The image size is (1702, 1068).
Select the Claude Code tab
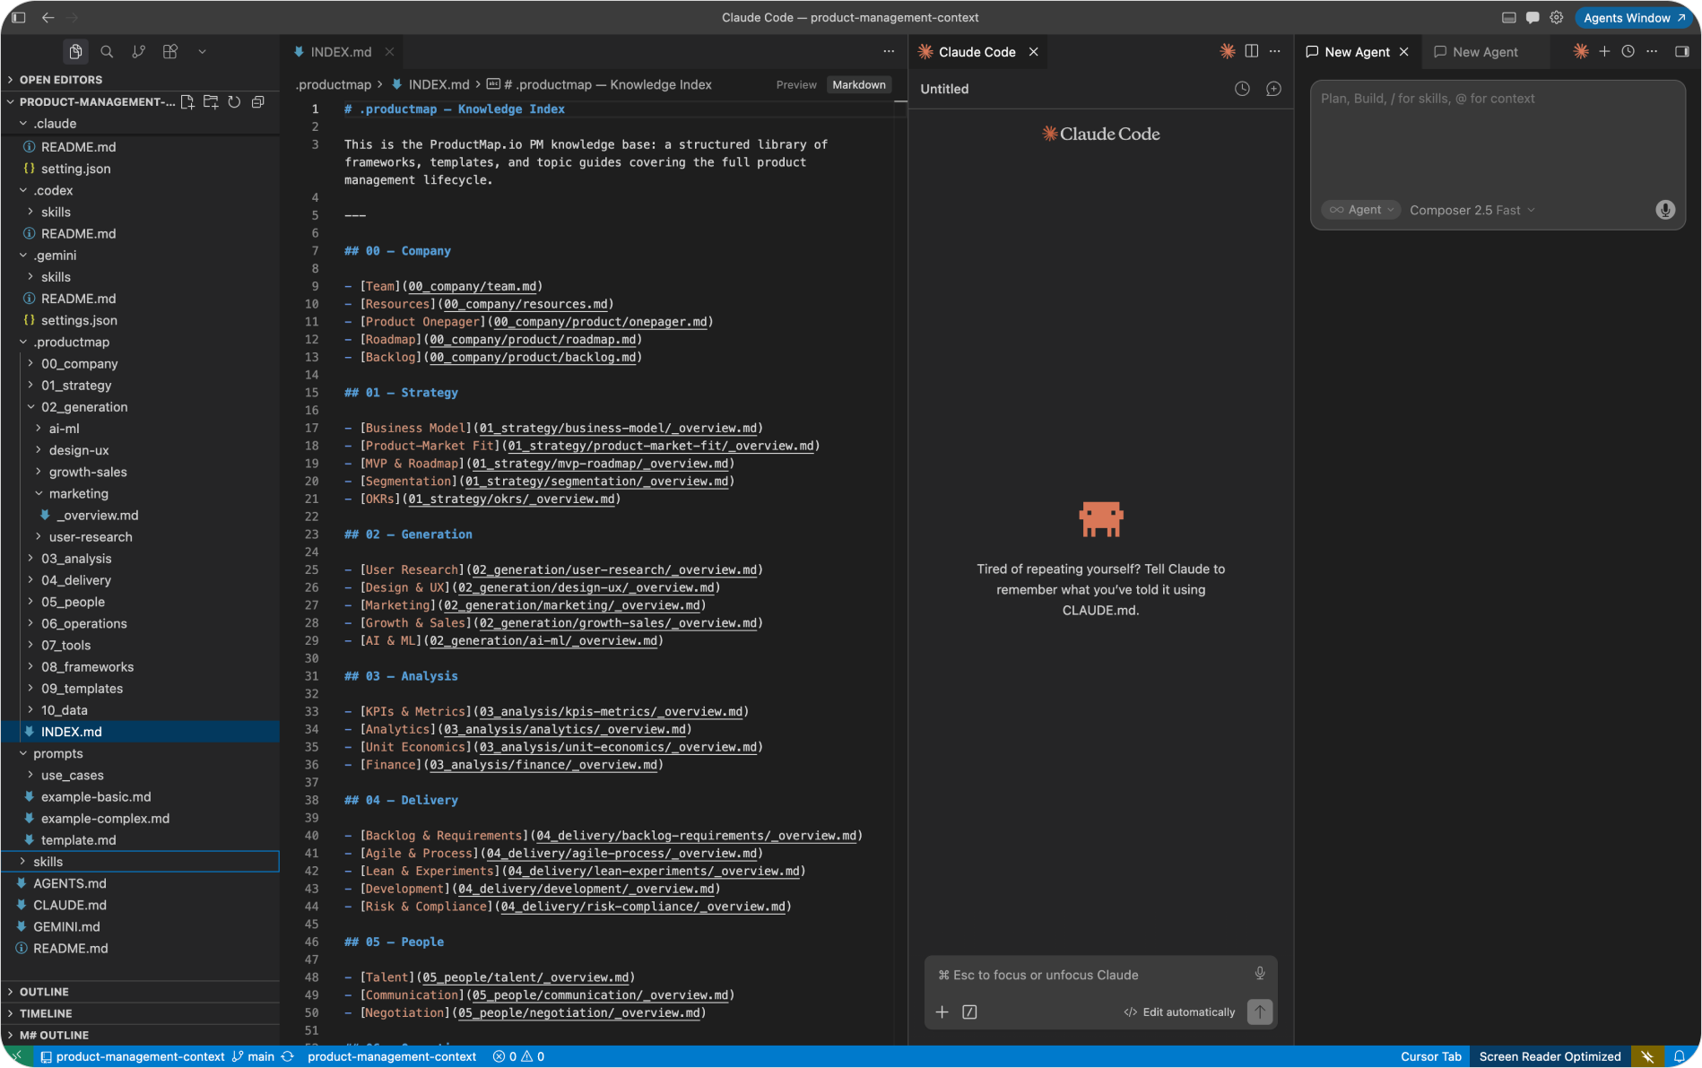tap(977, 52)
